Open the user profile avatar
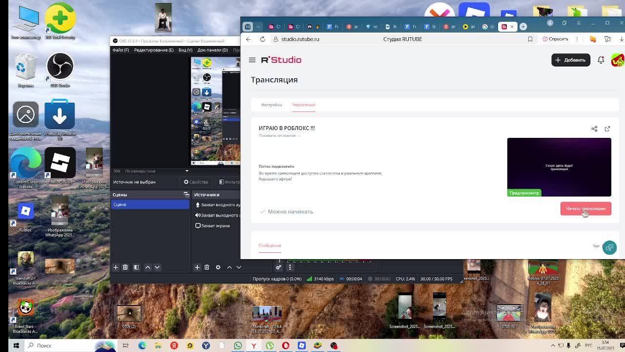The image size is (625, 352). pos(618,60)
